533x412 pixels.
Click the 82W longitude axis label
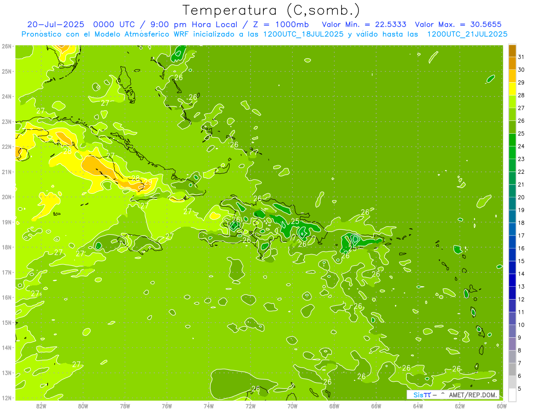(x=41, y=406)
